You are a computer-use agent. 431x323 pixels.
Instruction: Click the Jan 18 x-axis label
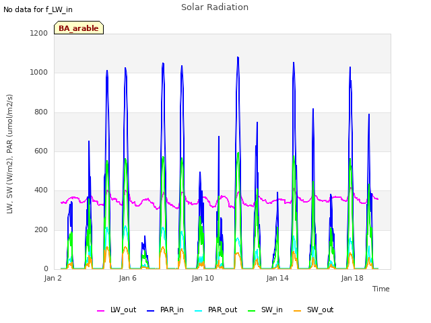tap(352, 278)
